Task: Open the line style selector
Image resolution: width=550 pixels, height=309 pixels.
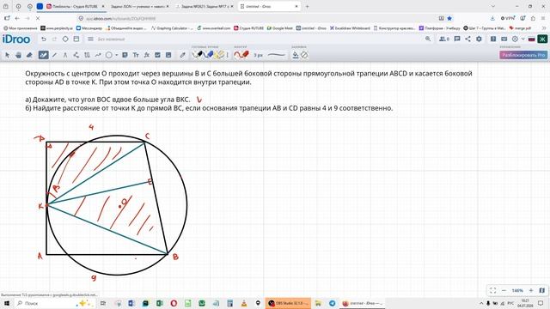Action: (x=277, y=55)
